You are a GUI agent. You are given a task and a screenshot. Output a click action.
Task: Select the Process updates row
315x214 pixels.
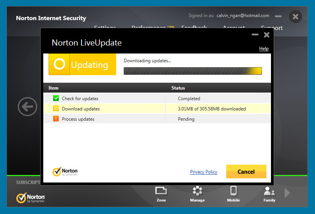[157, 119]
